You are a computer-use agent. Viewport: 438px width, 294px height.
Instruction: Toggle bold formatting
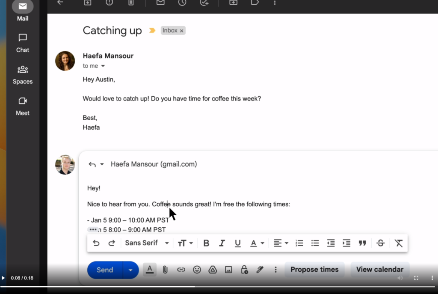tap(206, 243)
